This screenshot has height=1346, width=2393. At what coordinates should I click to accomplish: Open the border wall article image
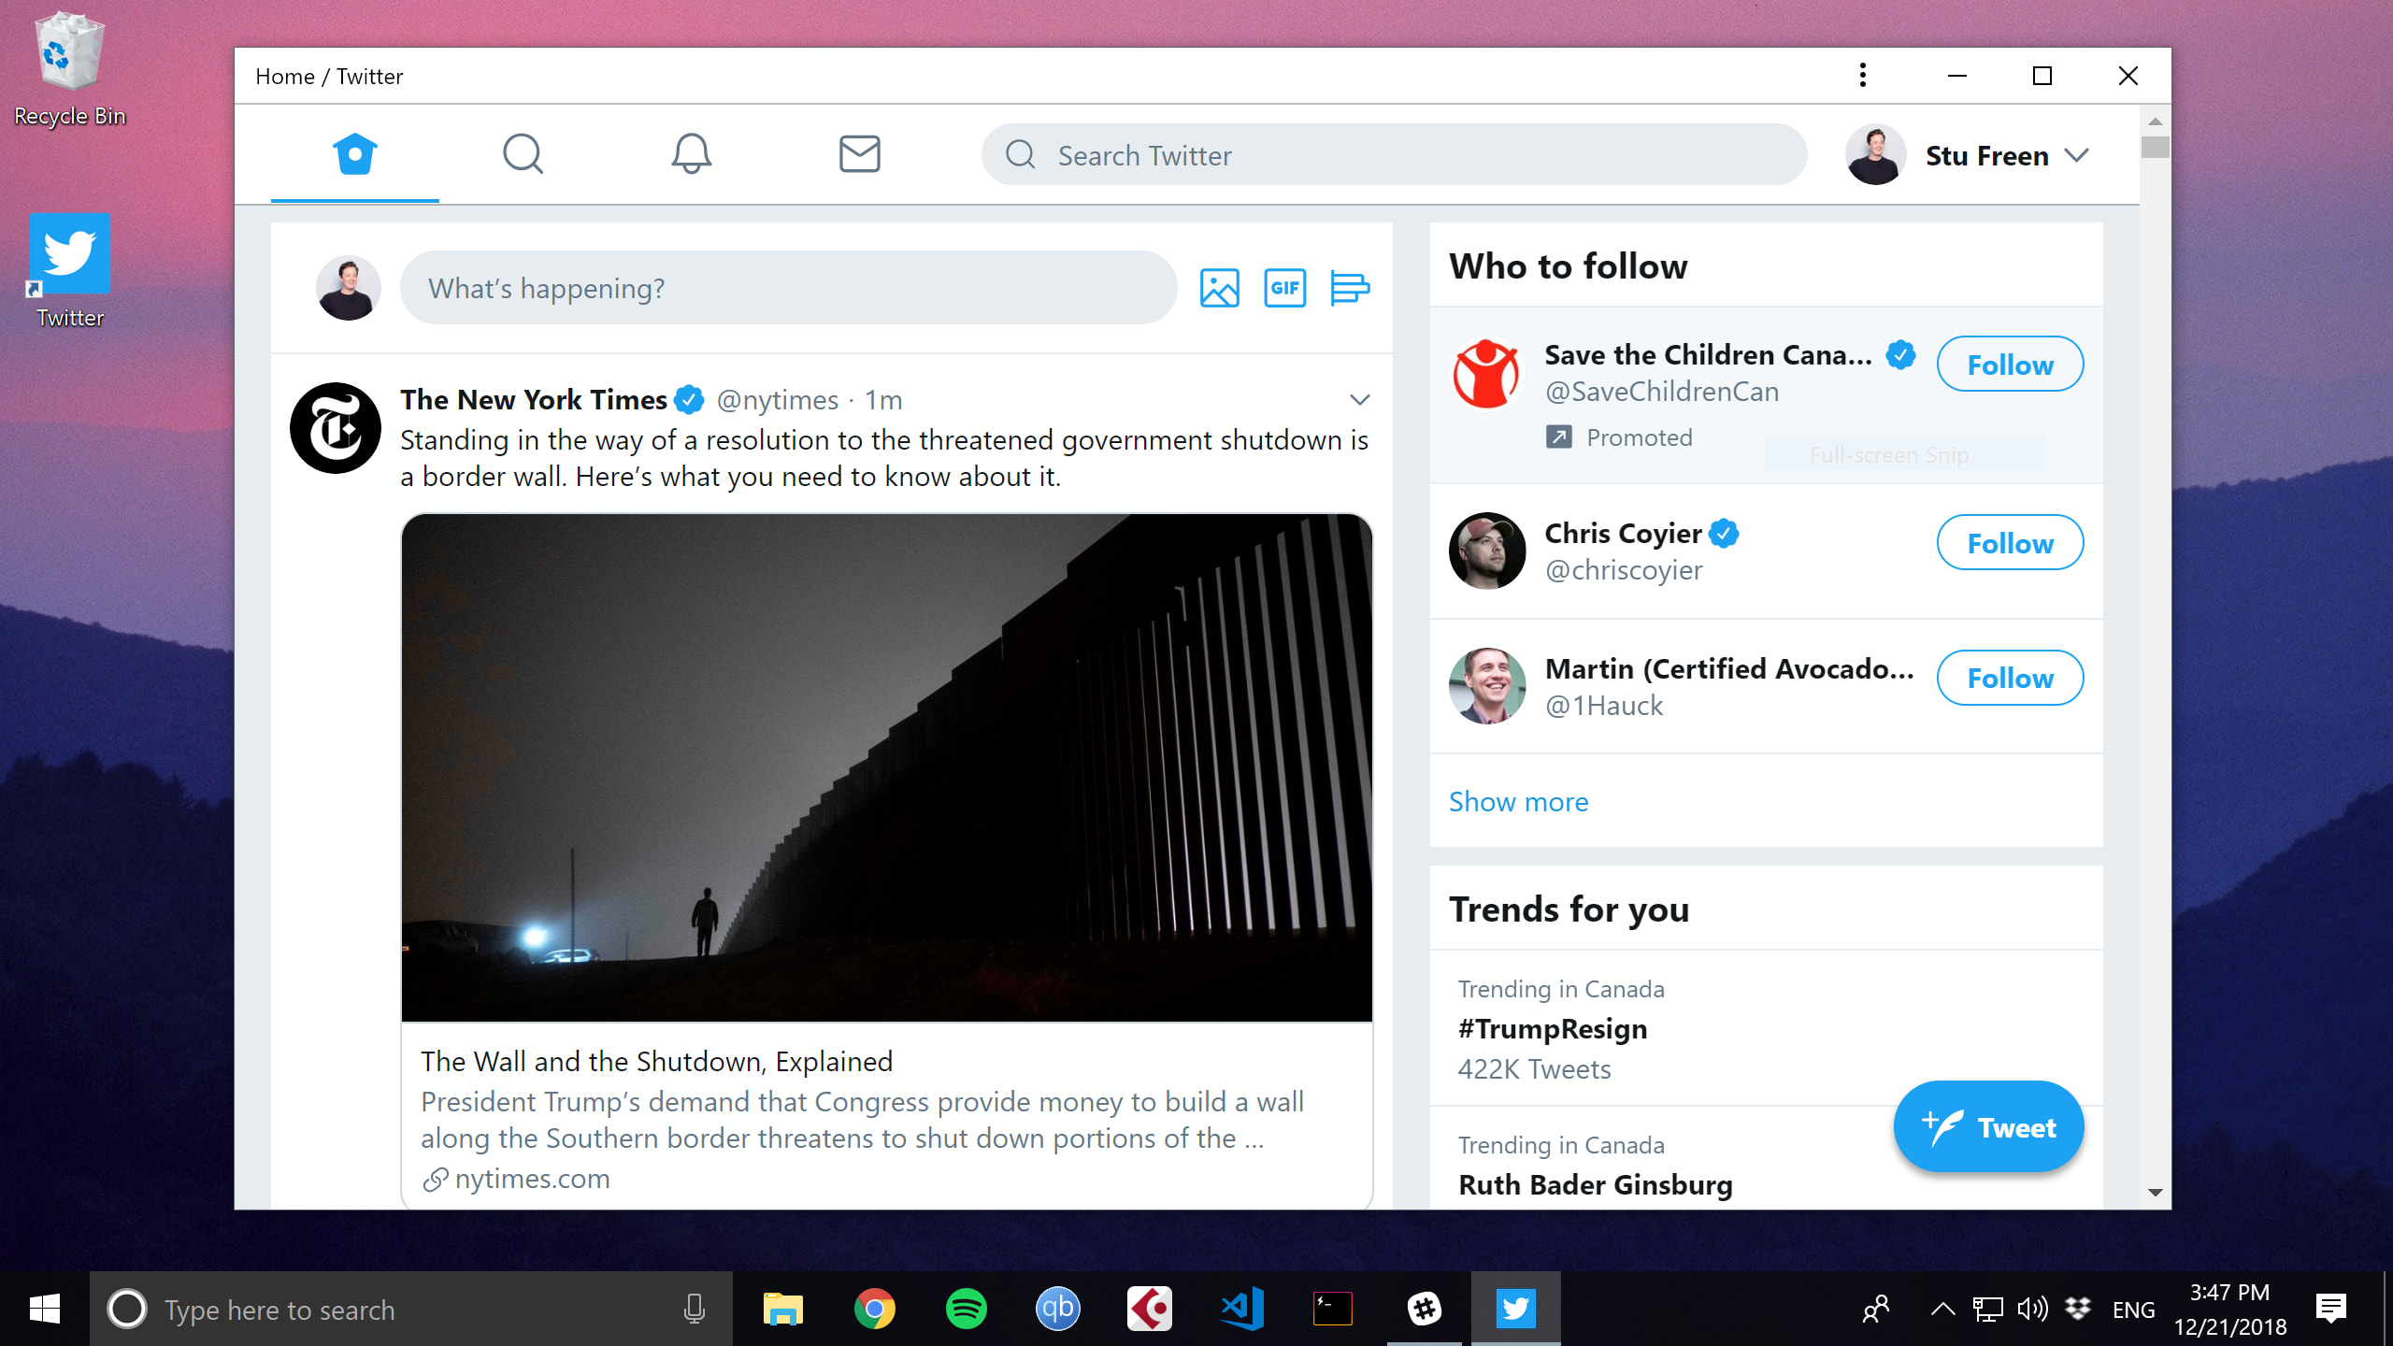coord(887,767)
